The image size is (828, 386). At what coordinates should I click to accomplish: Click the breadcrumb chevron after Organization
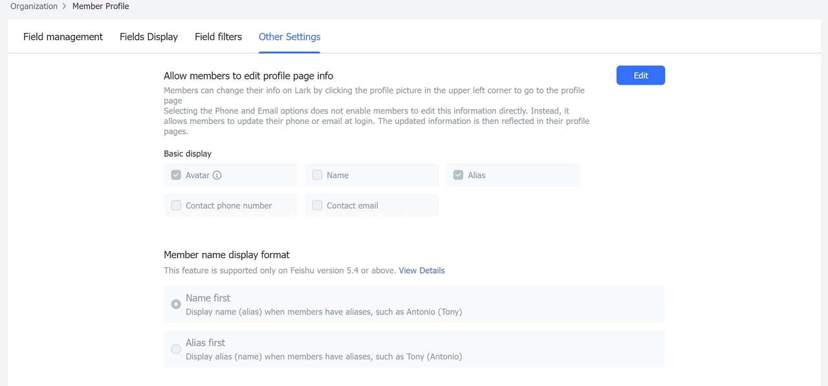point(65,6)
